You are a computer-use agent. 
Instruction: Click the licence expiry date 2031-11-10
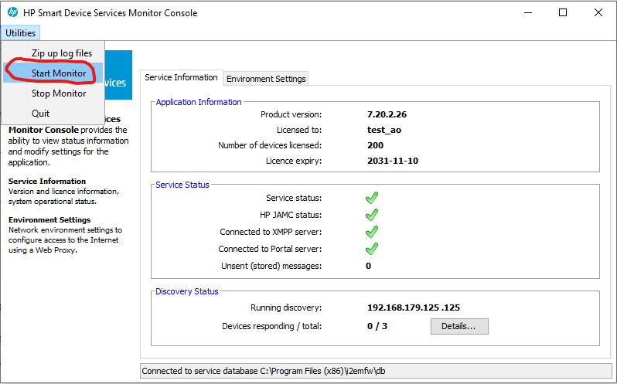pos(394,161)
